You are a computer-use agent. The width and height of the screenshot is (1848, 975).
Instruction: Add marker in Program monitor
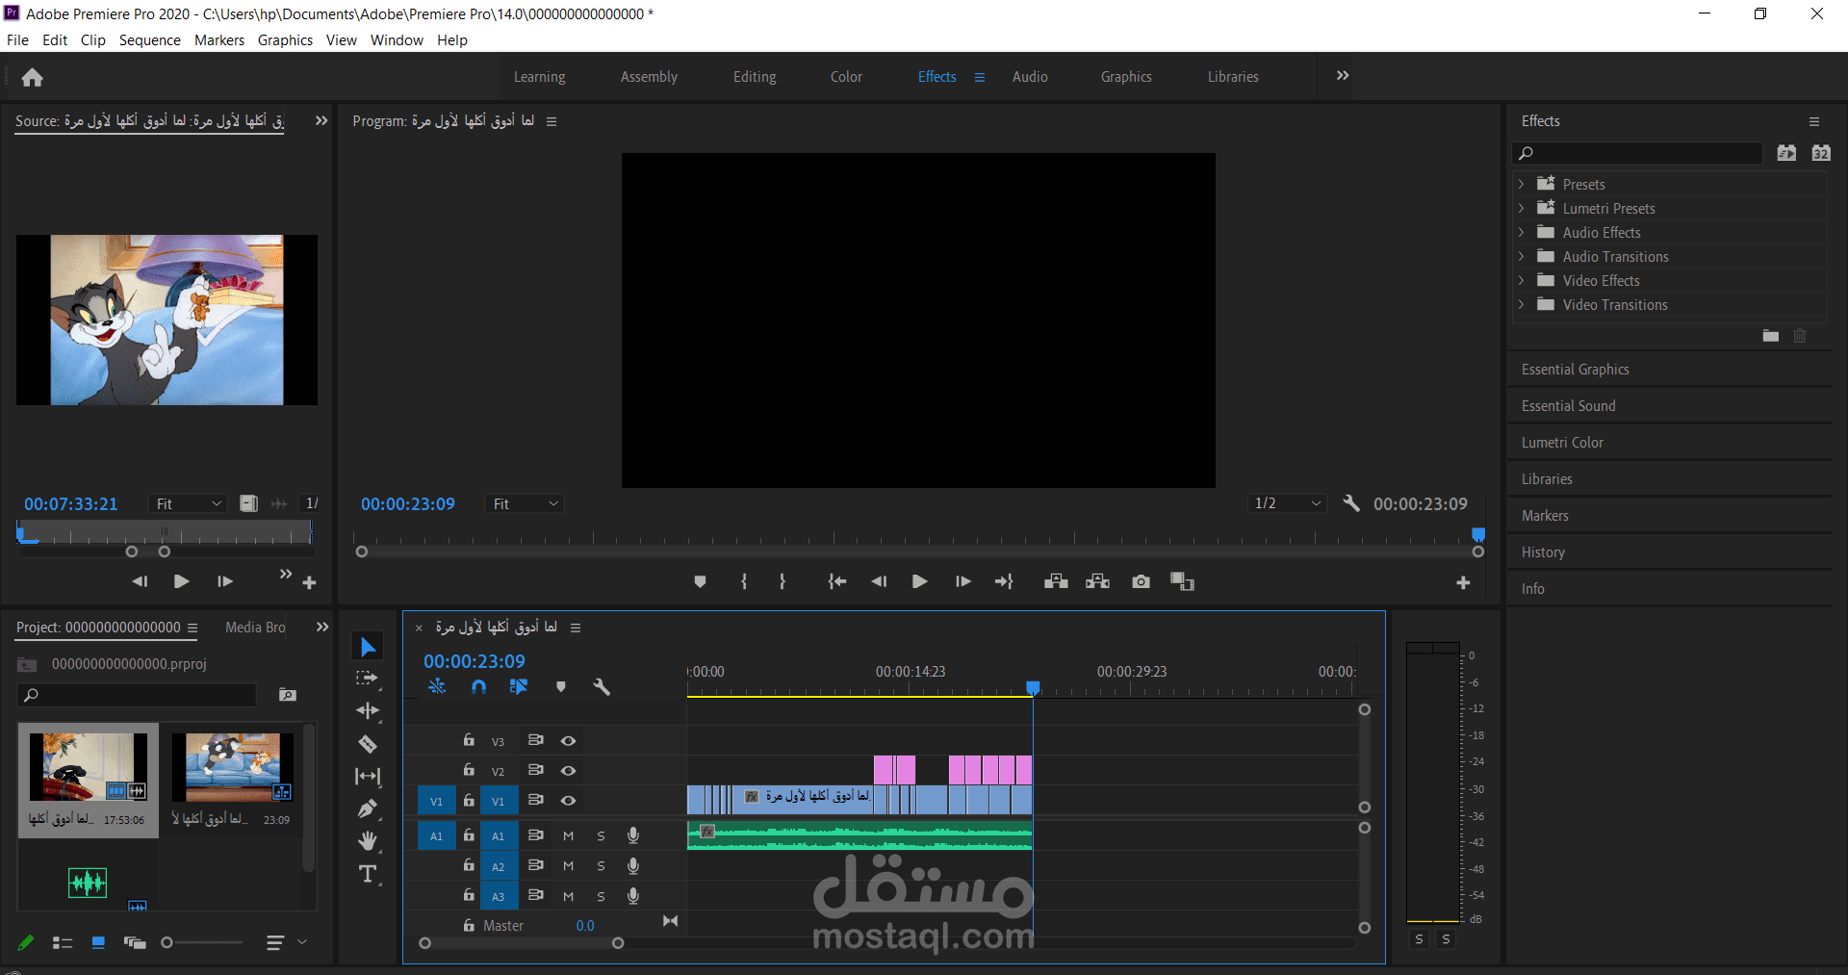(700, 581)
